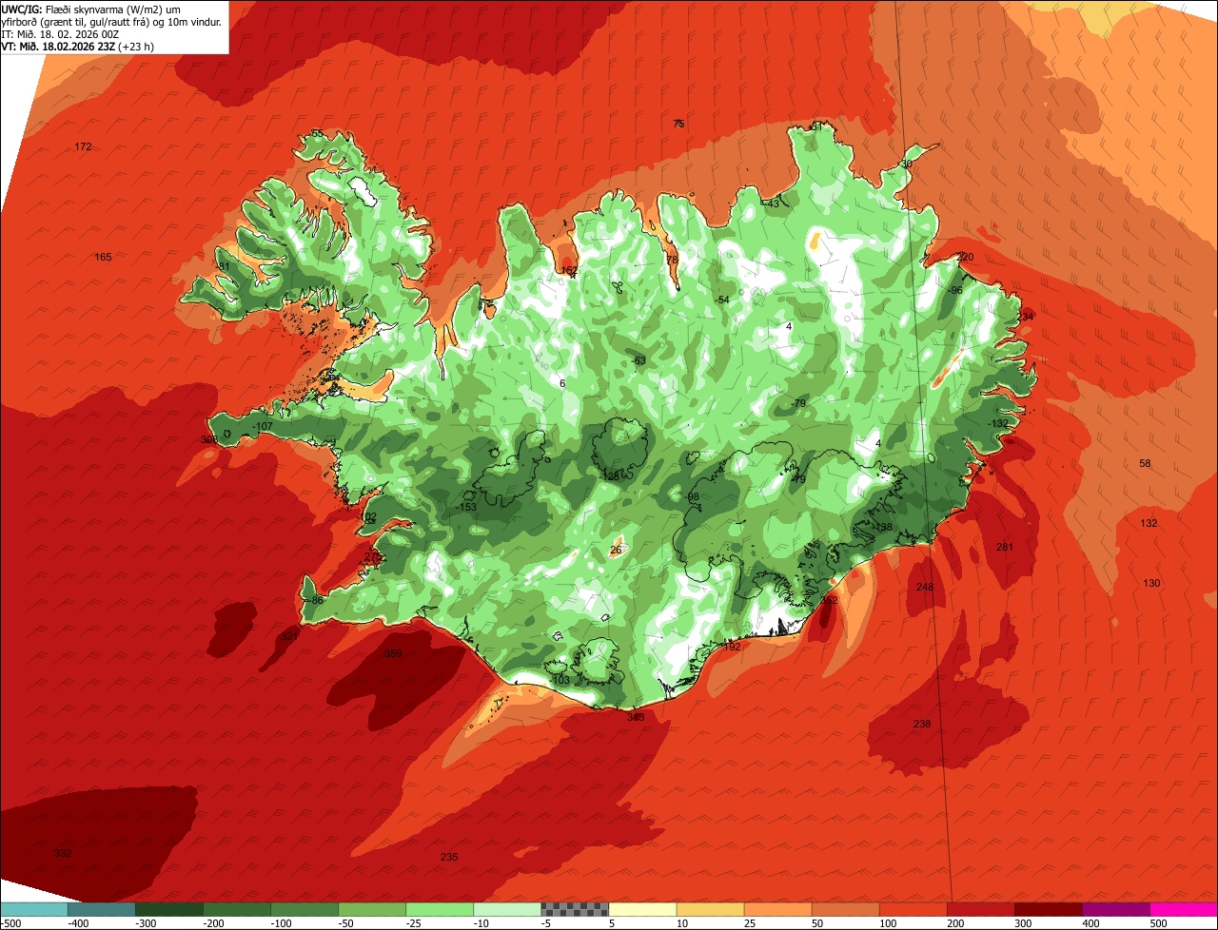Click the value '-107' on the Snæfellsnes peninsula
The width and height of the screenshot is (1218, 930).
pos(263,426)
